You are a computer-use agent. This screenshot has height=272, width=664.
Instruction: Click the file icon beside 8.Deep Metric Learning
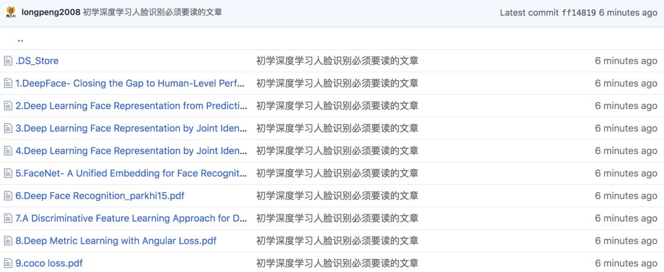pyautogui.click(x=8, y=241)
